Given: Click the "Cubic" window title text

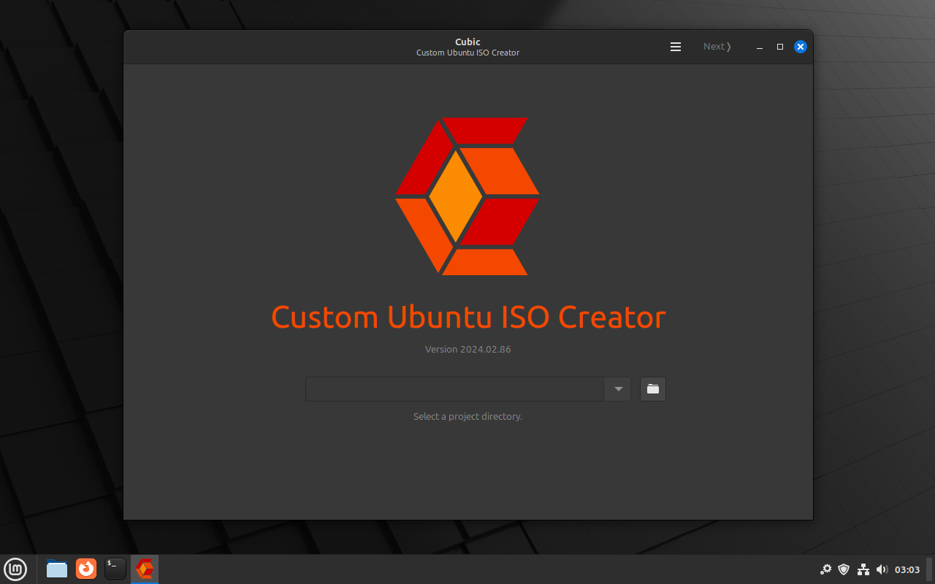Looking at the screenshot, I should click(467, 42).
